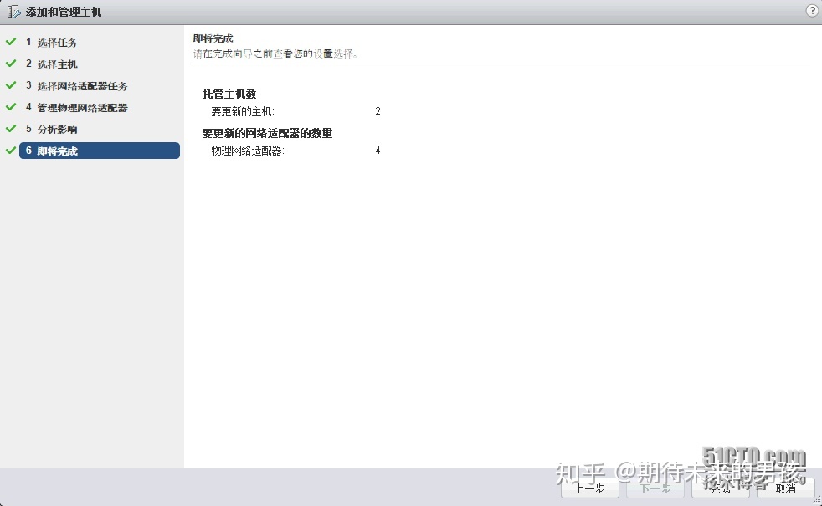Jump to step 5 分析影响
Screen dimensions: 822x506
click(x=51, y=129)
